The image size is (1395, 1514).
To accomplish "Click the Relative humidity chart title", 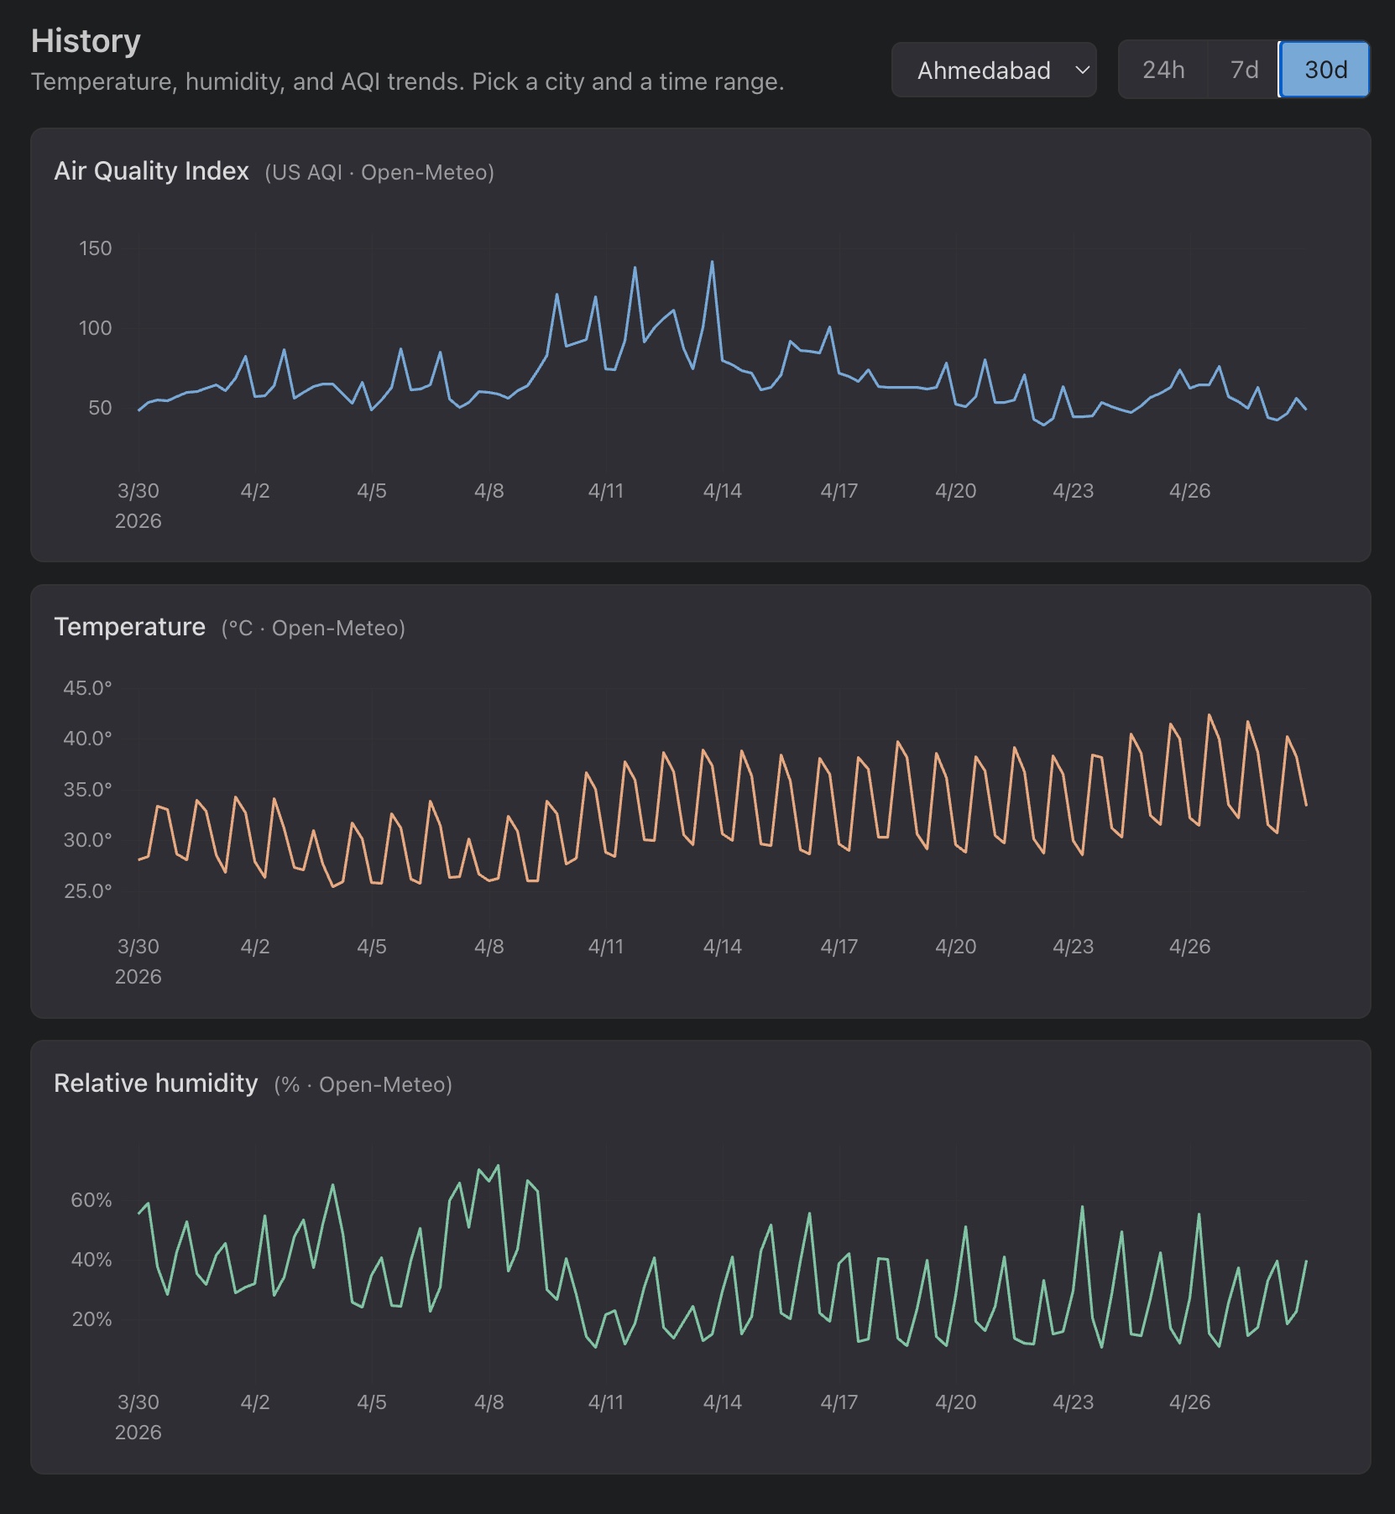I will point(155,1083).
